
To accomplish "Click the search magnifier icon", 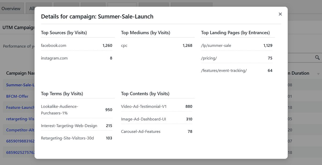I will [317, 58].
